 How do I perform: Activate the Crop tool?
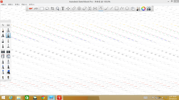coord(52,9)
